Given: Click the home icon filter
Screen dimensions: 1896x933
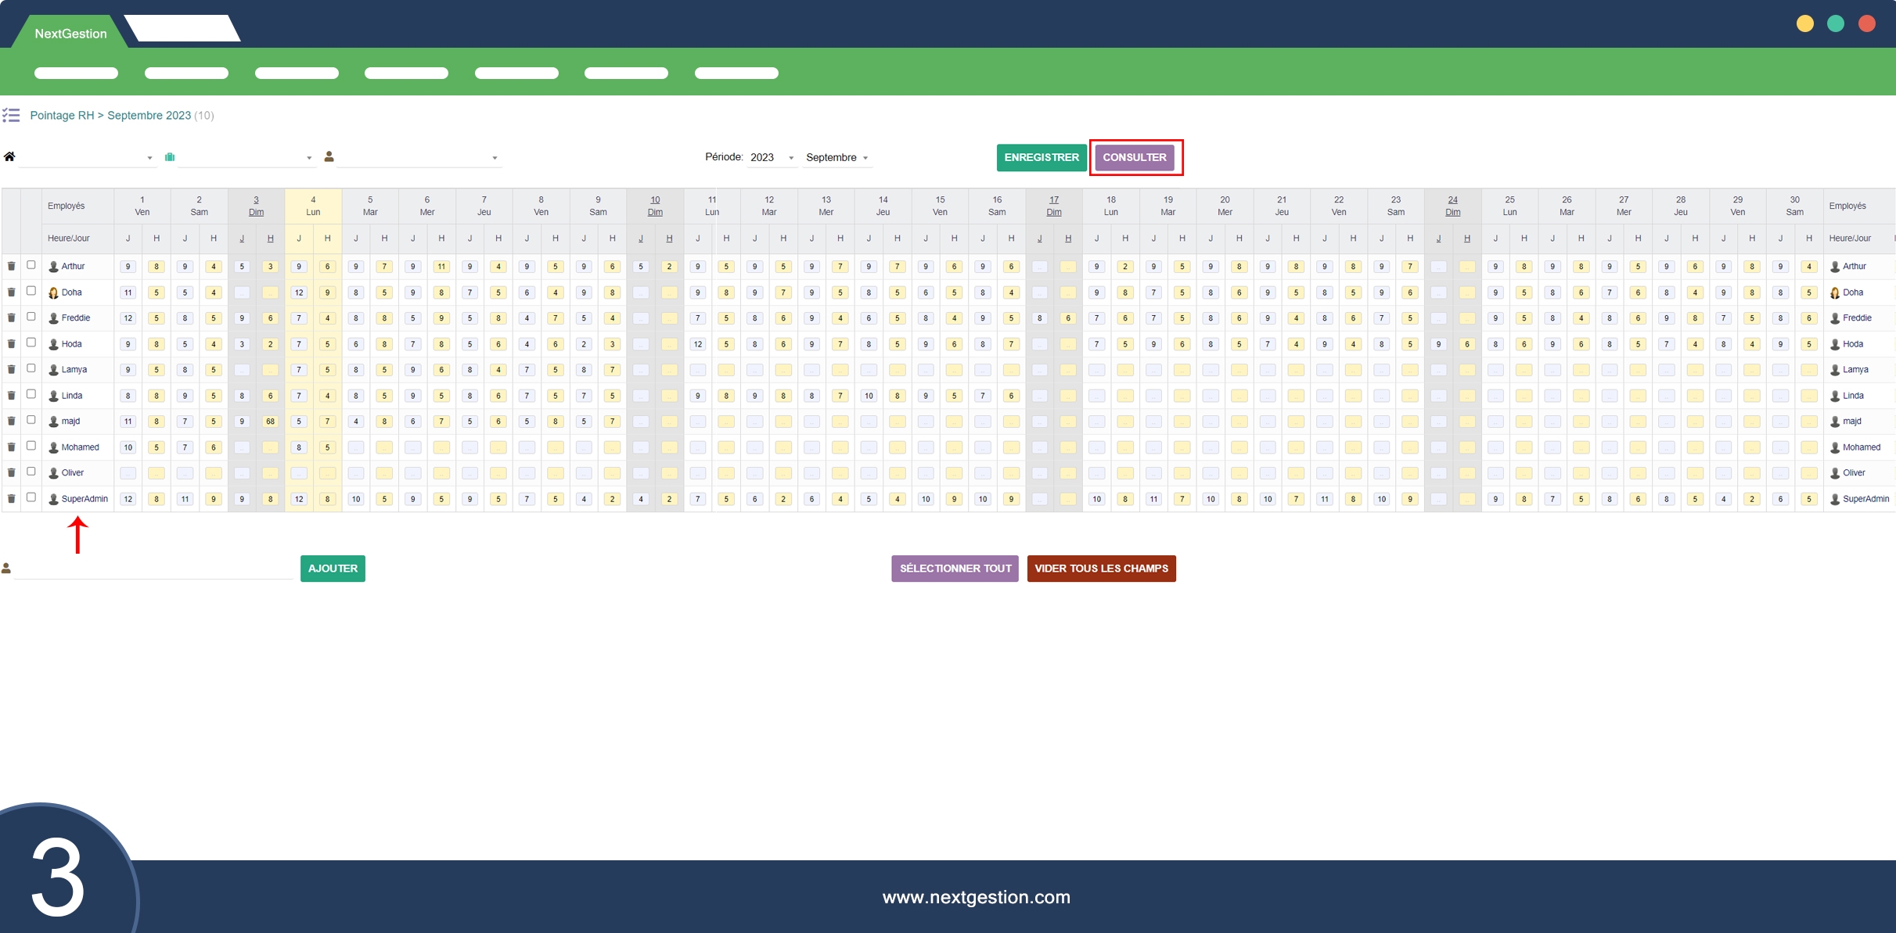Looking at the screenshot, I should click(x=9, y=157).
